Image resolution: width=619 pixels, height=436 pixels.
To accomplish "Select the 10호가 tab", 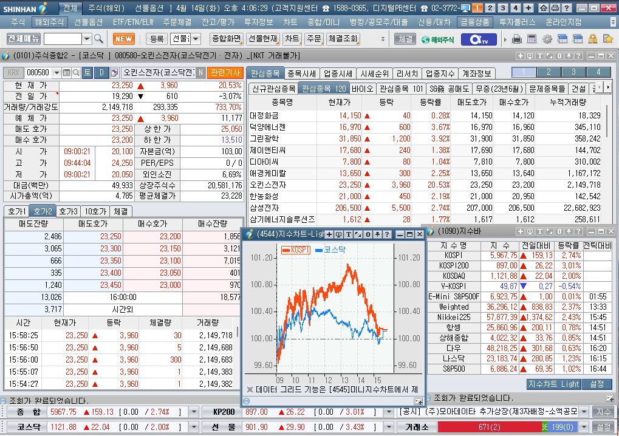I will 95,211.
